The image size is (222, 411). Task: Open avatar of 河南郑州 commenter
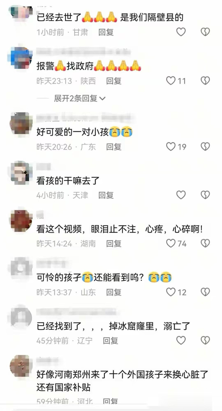[21, 366]
